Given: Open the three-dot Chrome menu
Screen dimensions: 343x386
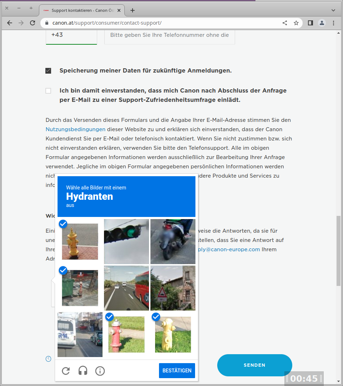Looking at the screenshot, I should click(333, 23).
